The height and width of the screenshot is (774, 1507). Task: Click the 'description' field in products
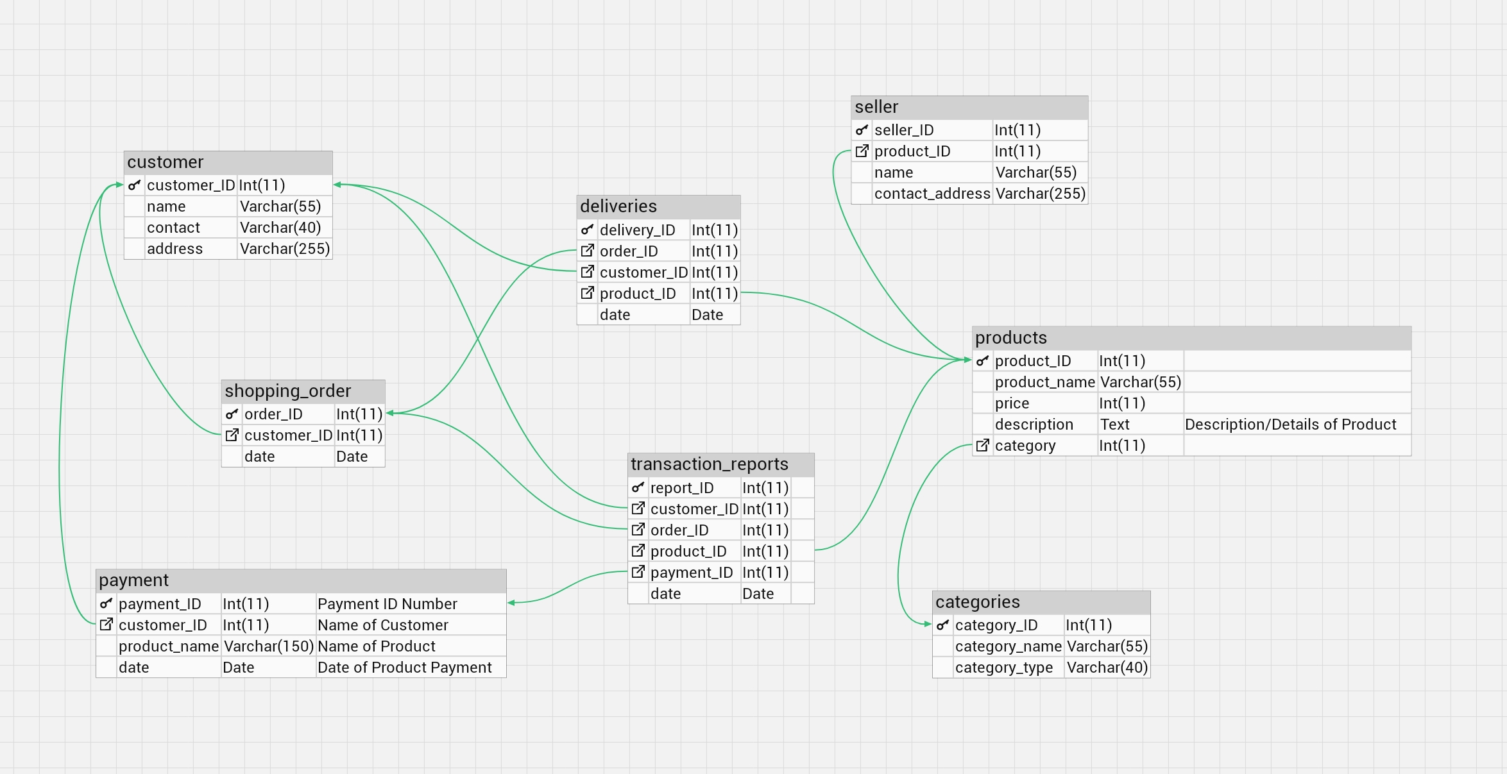1034,425
